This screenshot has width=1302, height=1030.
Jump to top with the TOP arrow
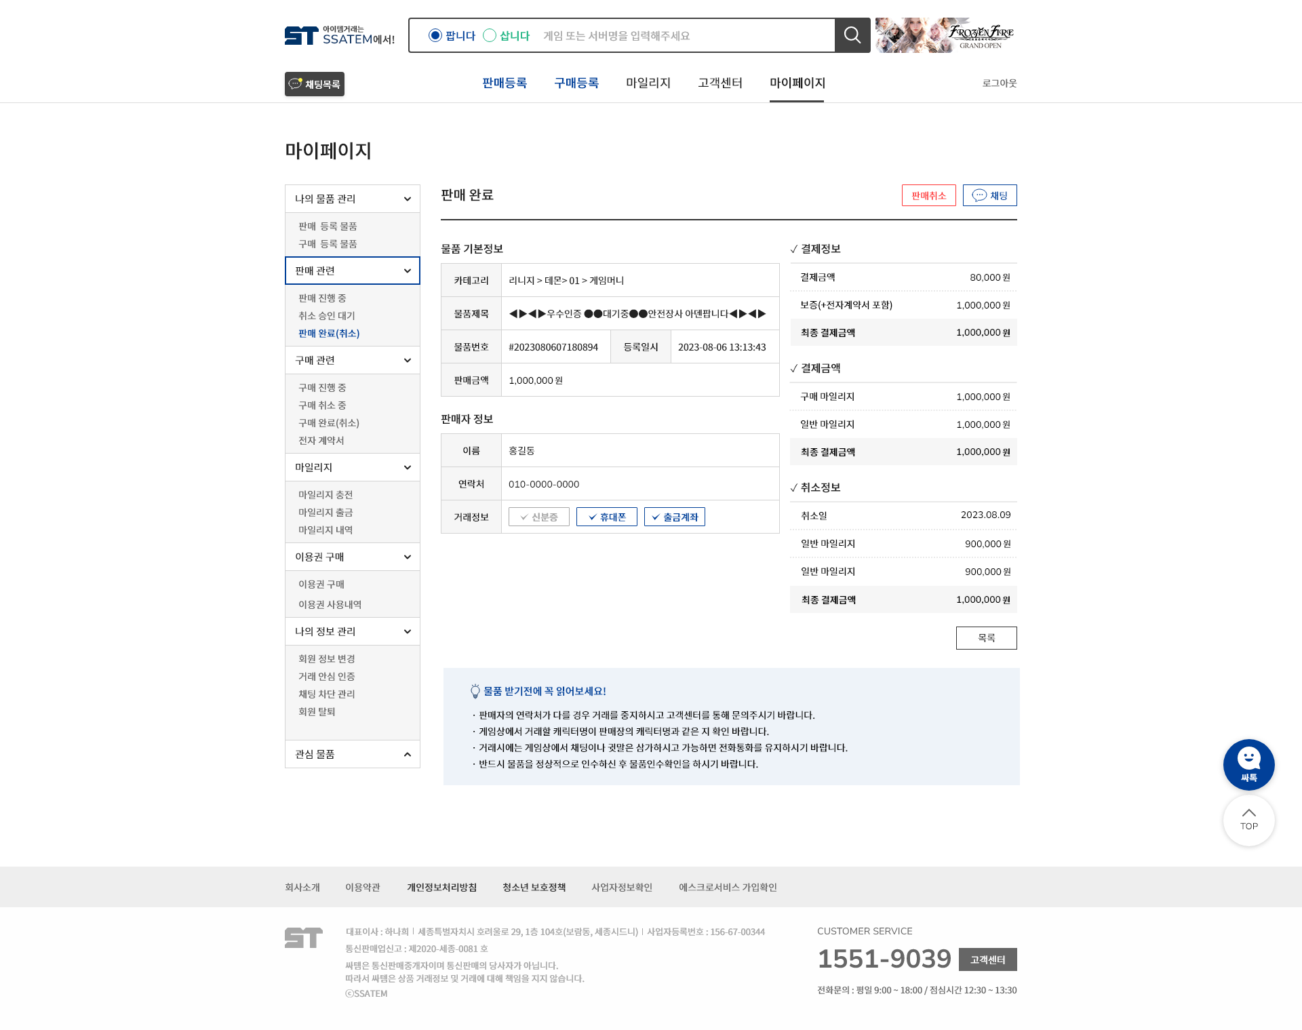pyautogui.click(x=1248, y=820)
